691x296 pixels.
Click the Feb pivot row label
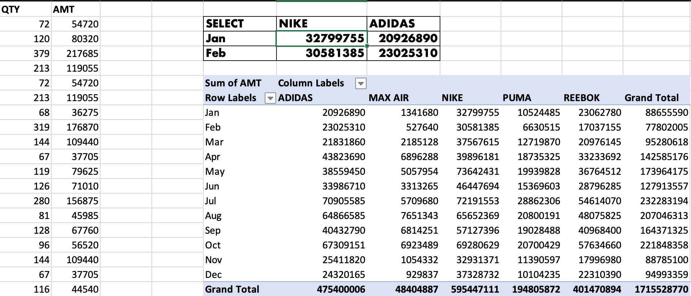pyautogui.click(x=240, y=127)
